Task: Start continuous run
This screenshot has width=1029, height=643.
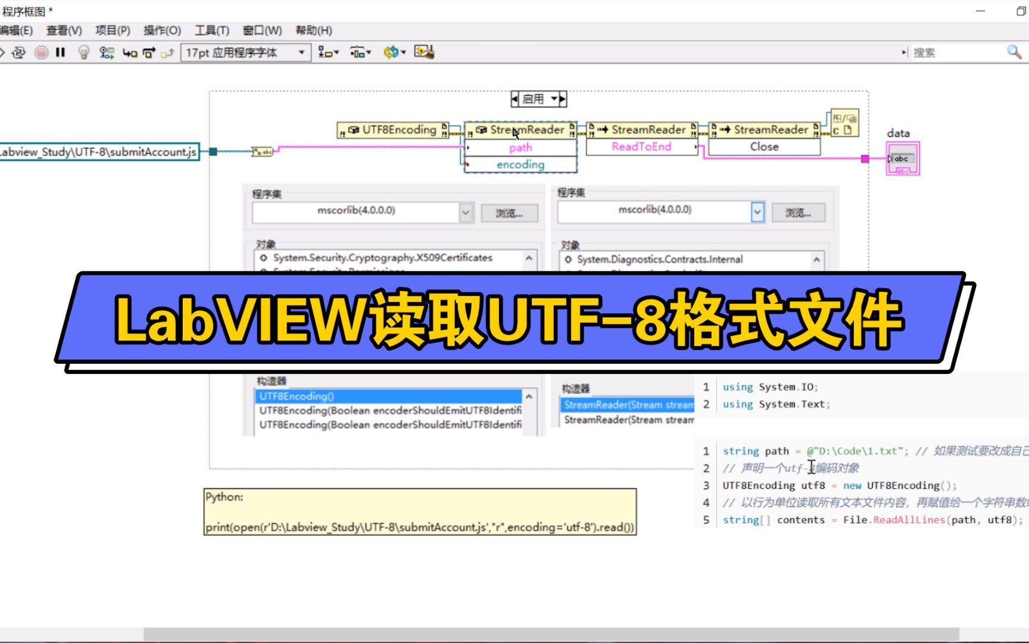Action: click(x=18, y=52)
